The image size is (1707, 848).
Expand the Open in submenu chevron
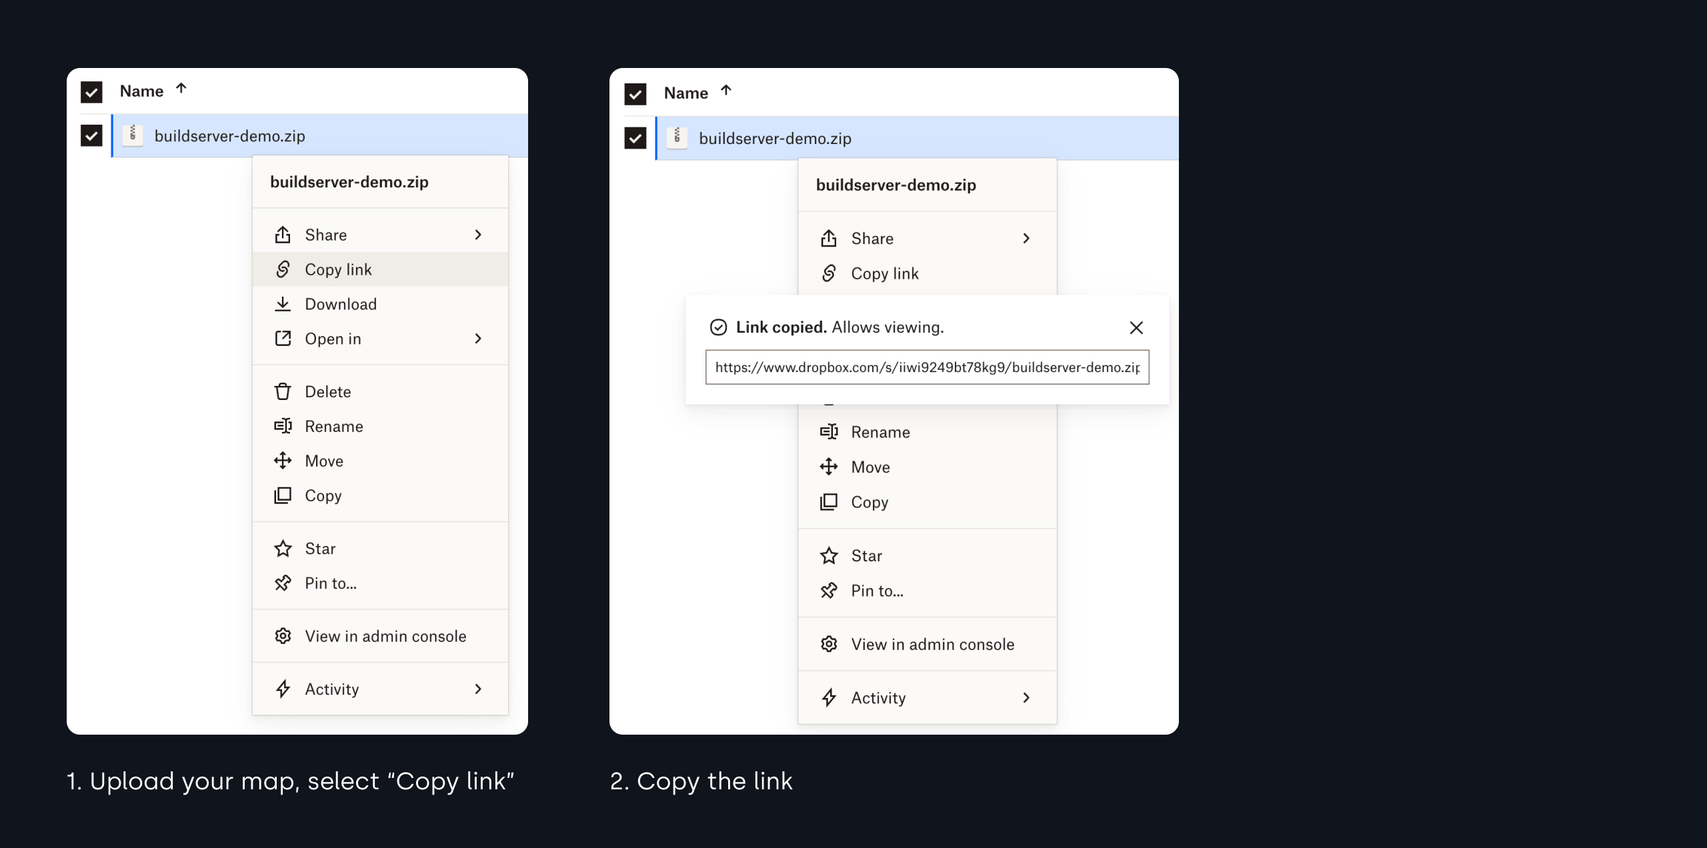(x=478, y=339)
